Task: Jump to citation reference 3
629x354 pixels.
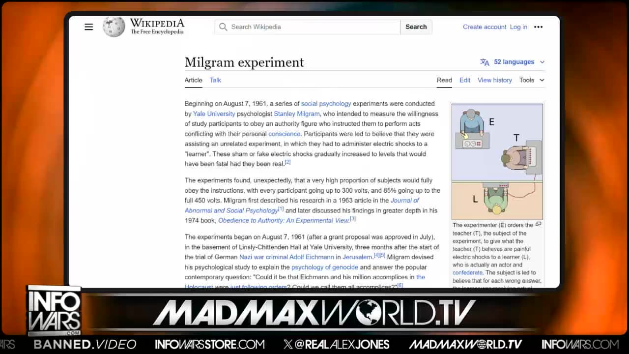Action: tap(352, 219)
